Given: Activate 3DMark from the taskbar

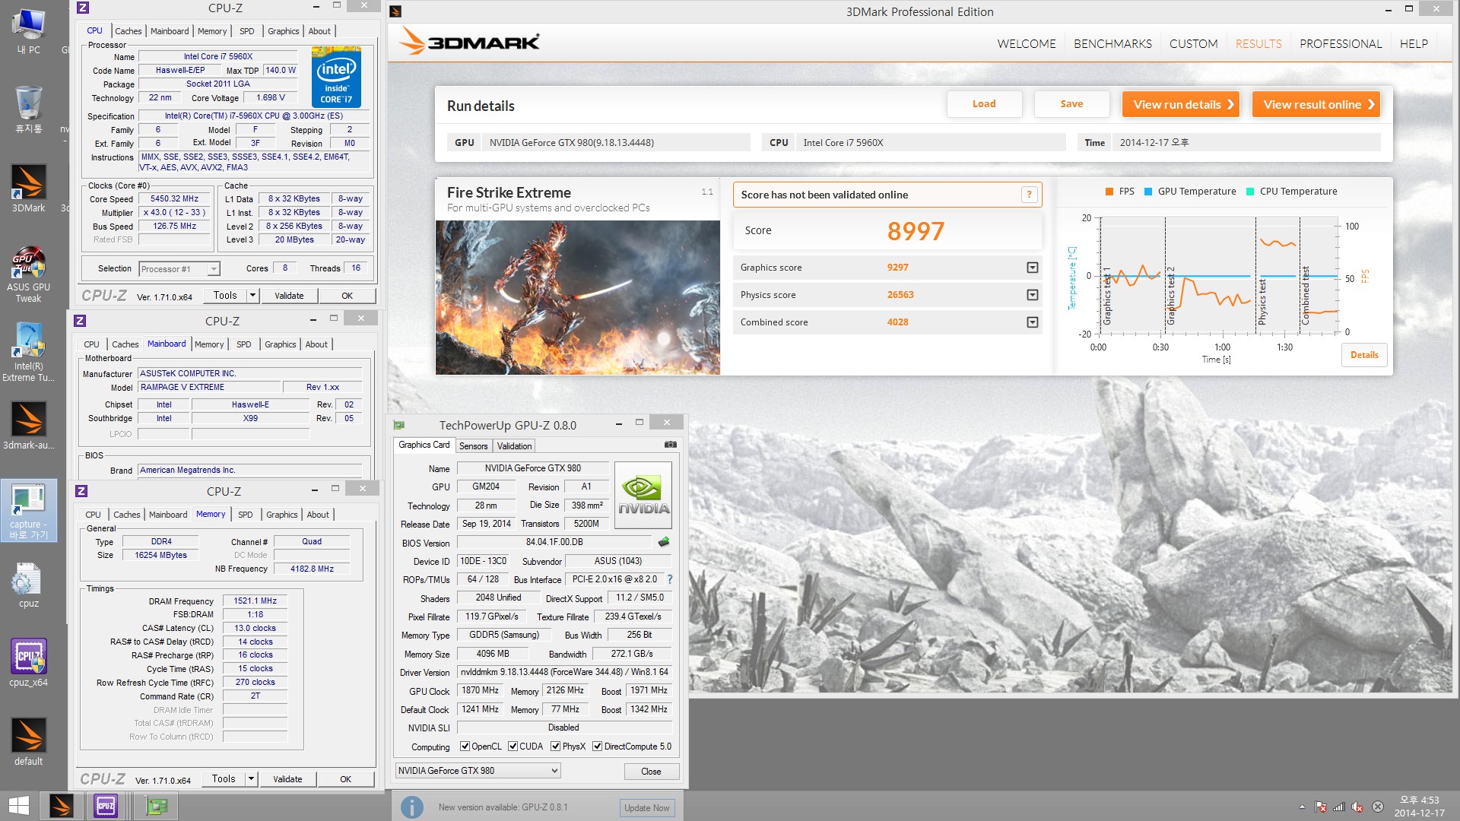Looking at the screenshot, I should [62, 806].
